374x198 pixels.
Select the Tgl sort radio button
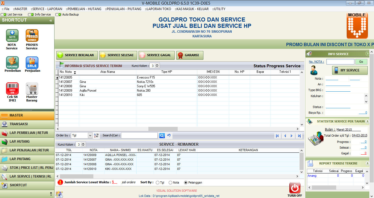pos(157,183)
